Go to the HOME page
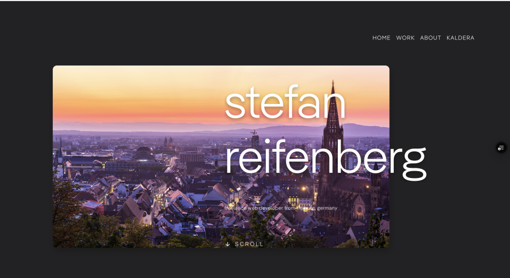 pyautogui.click(x=381, y=38)
